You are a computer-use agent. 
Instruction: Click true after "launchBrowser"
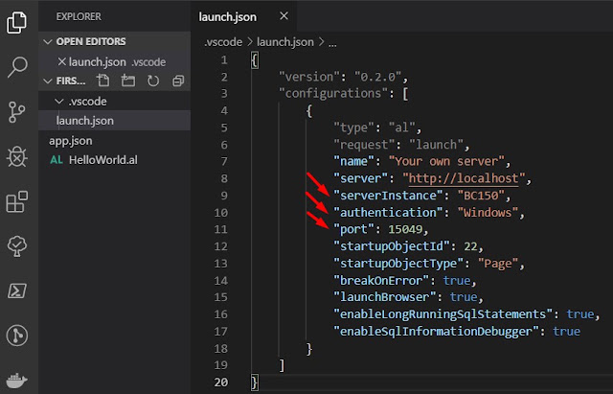464,297
